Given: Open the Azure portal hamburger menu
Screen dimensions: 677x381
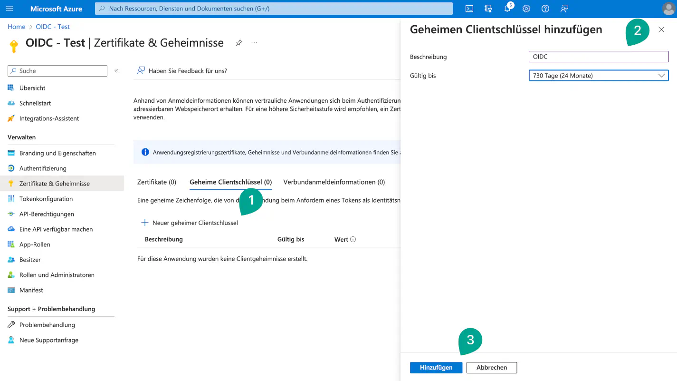Looking at the screenshot, I should pyautogui.click(x=10, y=9).
